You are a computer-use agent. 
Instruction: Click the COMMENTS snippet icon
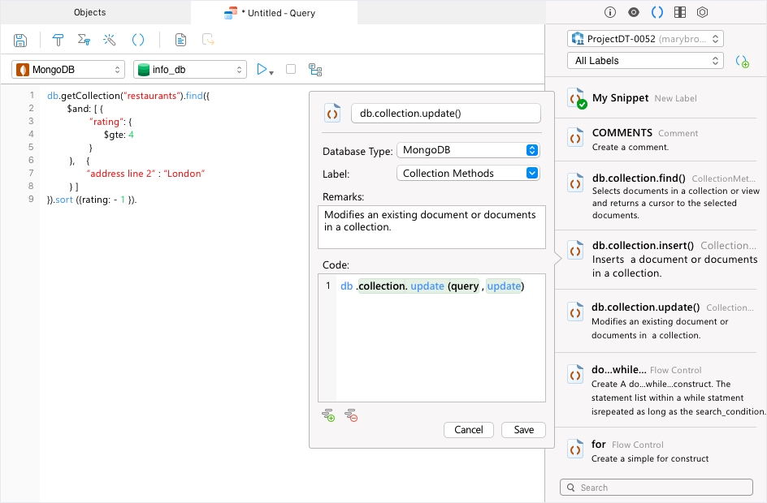click(575, 138)
